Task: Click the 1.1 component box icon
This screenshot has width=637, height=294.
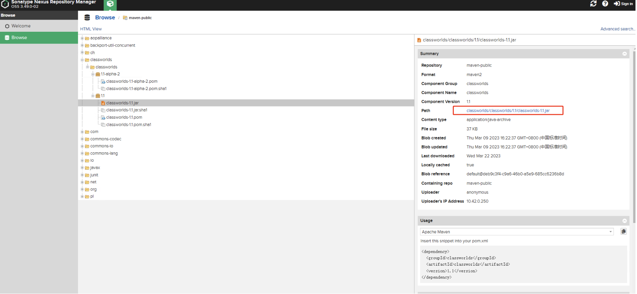Action: [x=98, y=96]
